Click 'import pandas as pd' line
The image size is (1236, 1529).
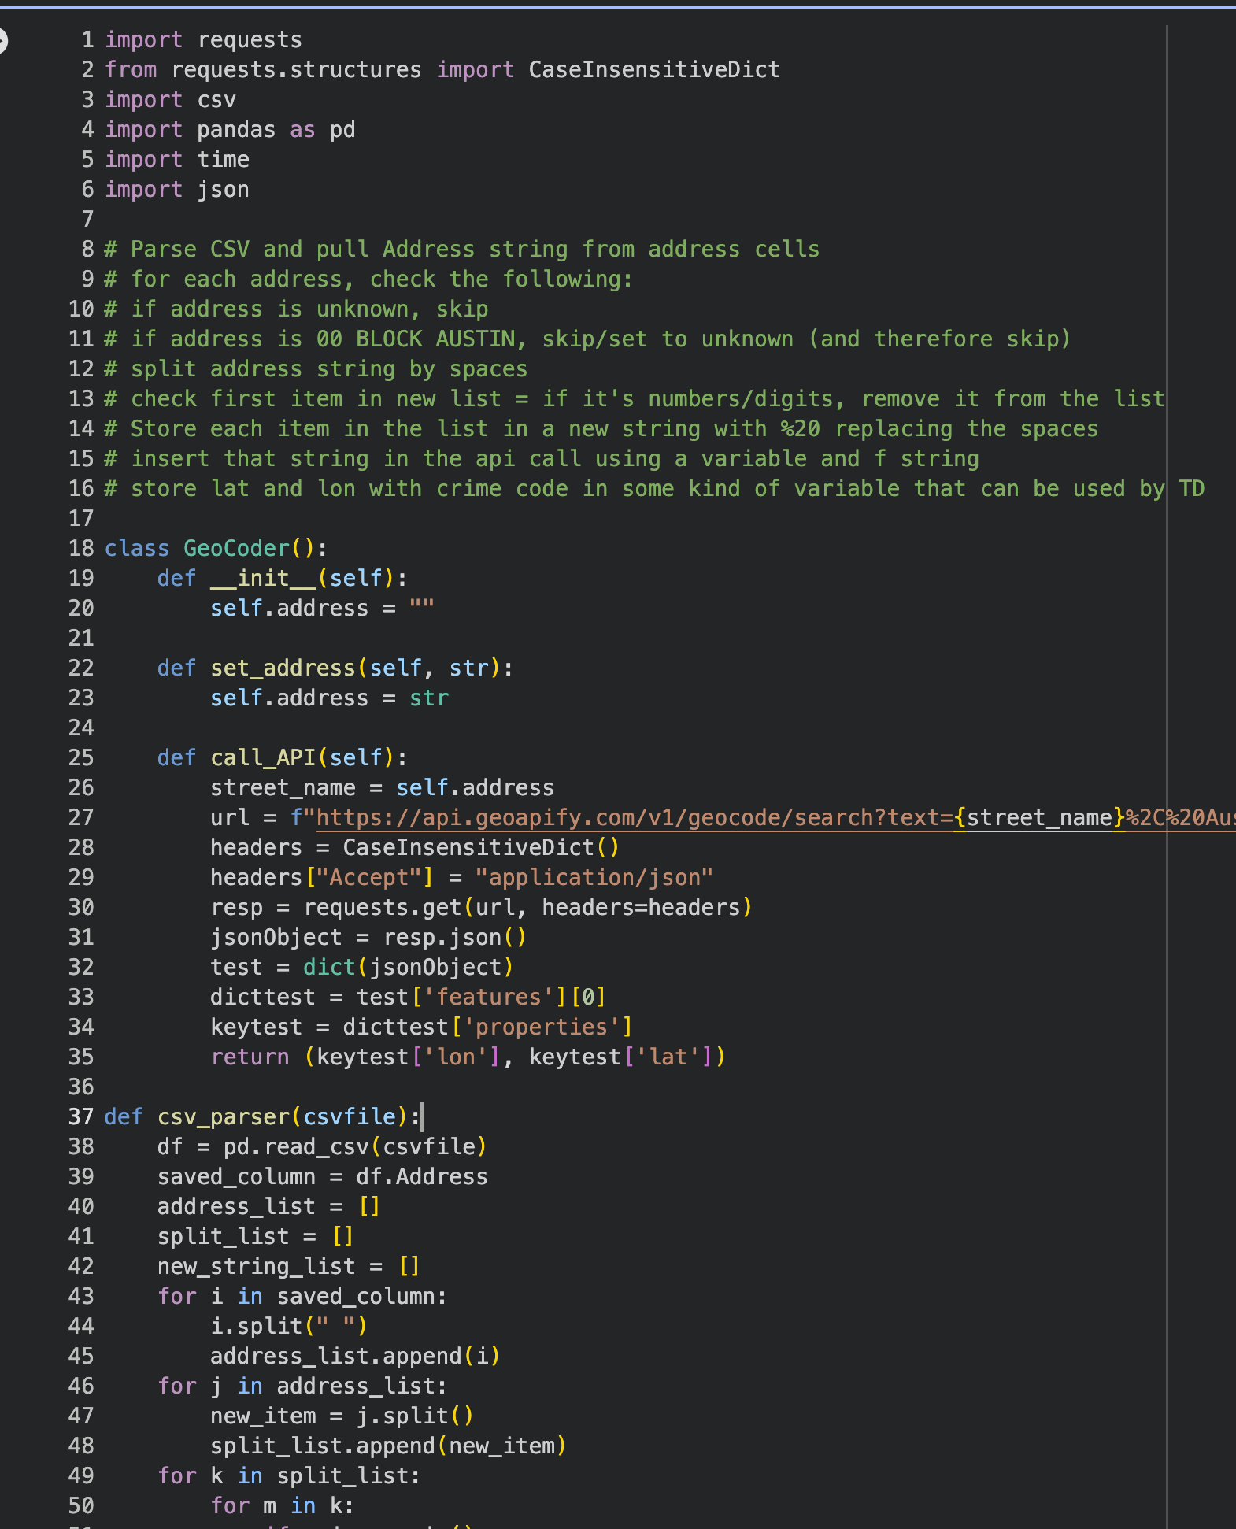tap(230, 130)
